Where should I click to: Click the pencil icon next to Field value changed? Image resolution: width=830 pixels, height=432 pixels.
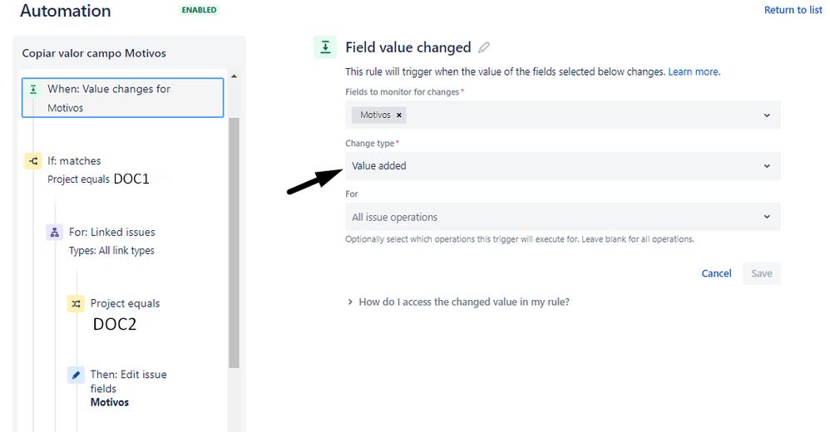[483, 47]
